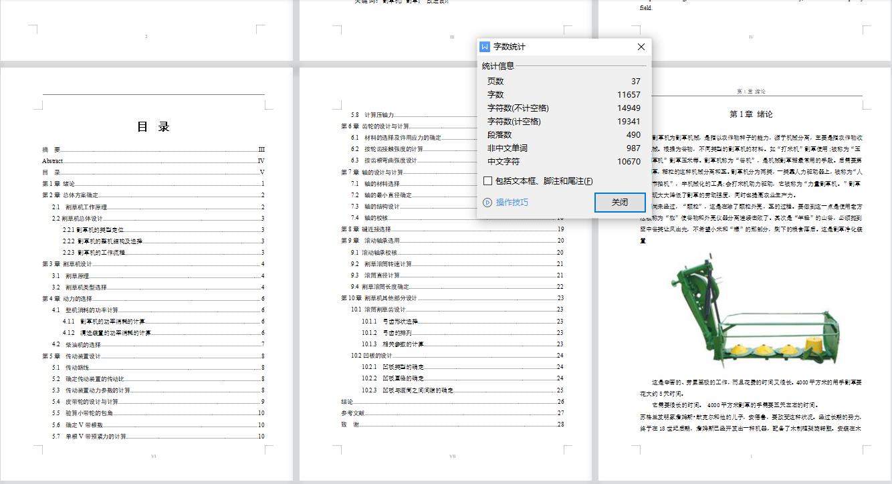Open 第6章 齿轮的设计与计算 contents entry
Screen dimensions: 892x484
pyautogui.click(x=408, y=126)
